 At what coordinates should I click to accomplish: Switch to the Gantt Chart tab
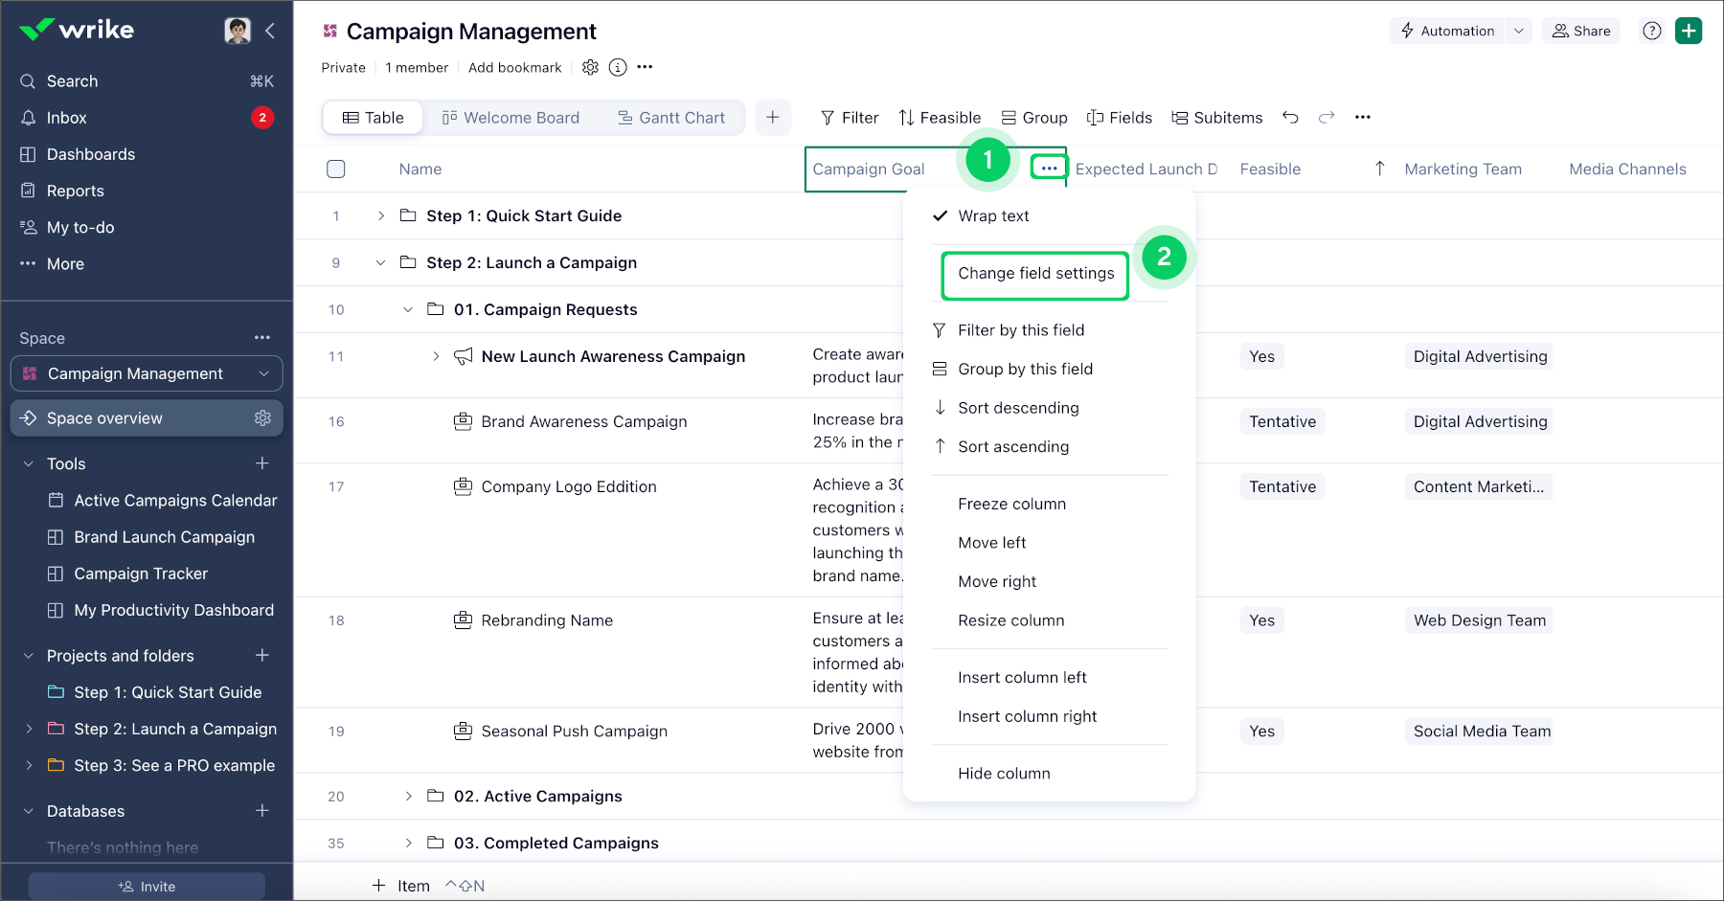(671, 118)
